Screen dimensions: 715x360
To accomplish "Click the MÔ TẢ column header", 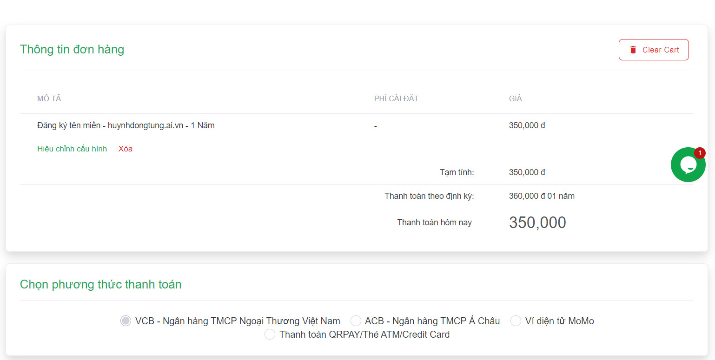I will point(49,98).
